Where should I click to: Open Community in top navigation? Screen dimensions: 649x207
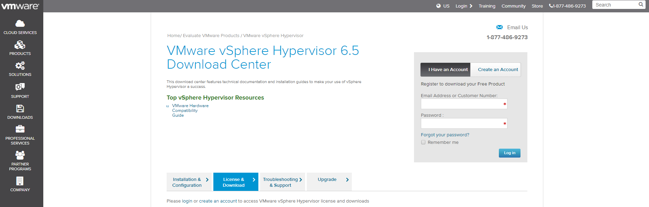point(513,6)
